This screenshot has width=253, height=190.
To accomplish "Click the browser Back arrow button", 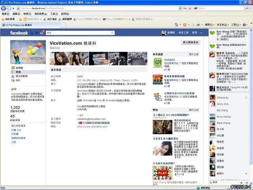I will coord(3,8).
